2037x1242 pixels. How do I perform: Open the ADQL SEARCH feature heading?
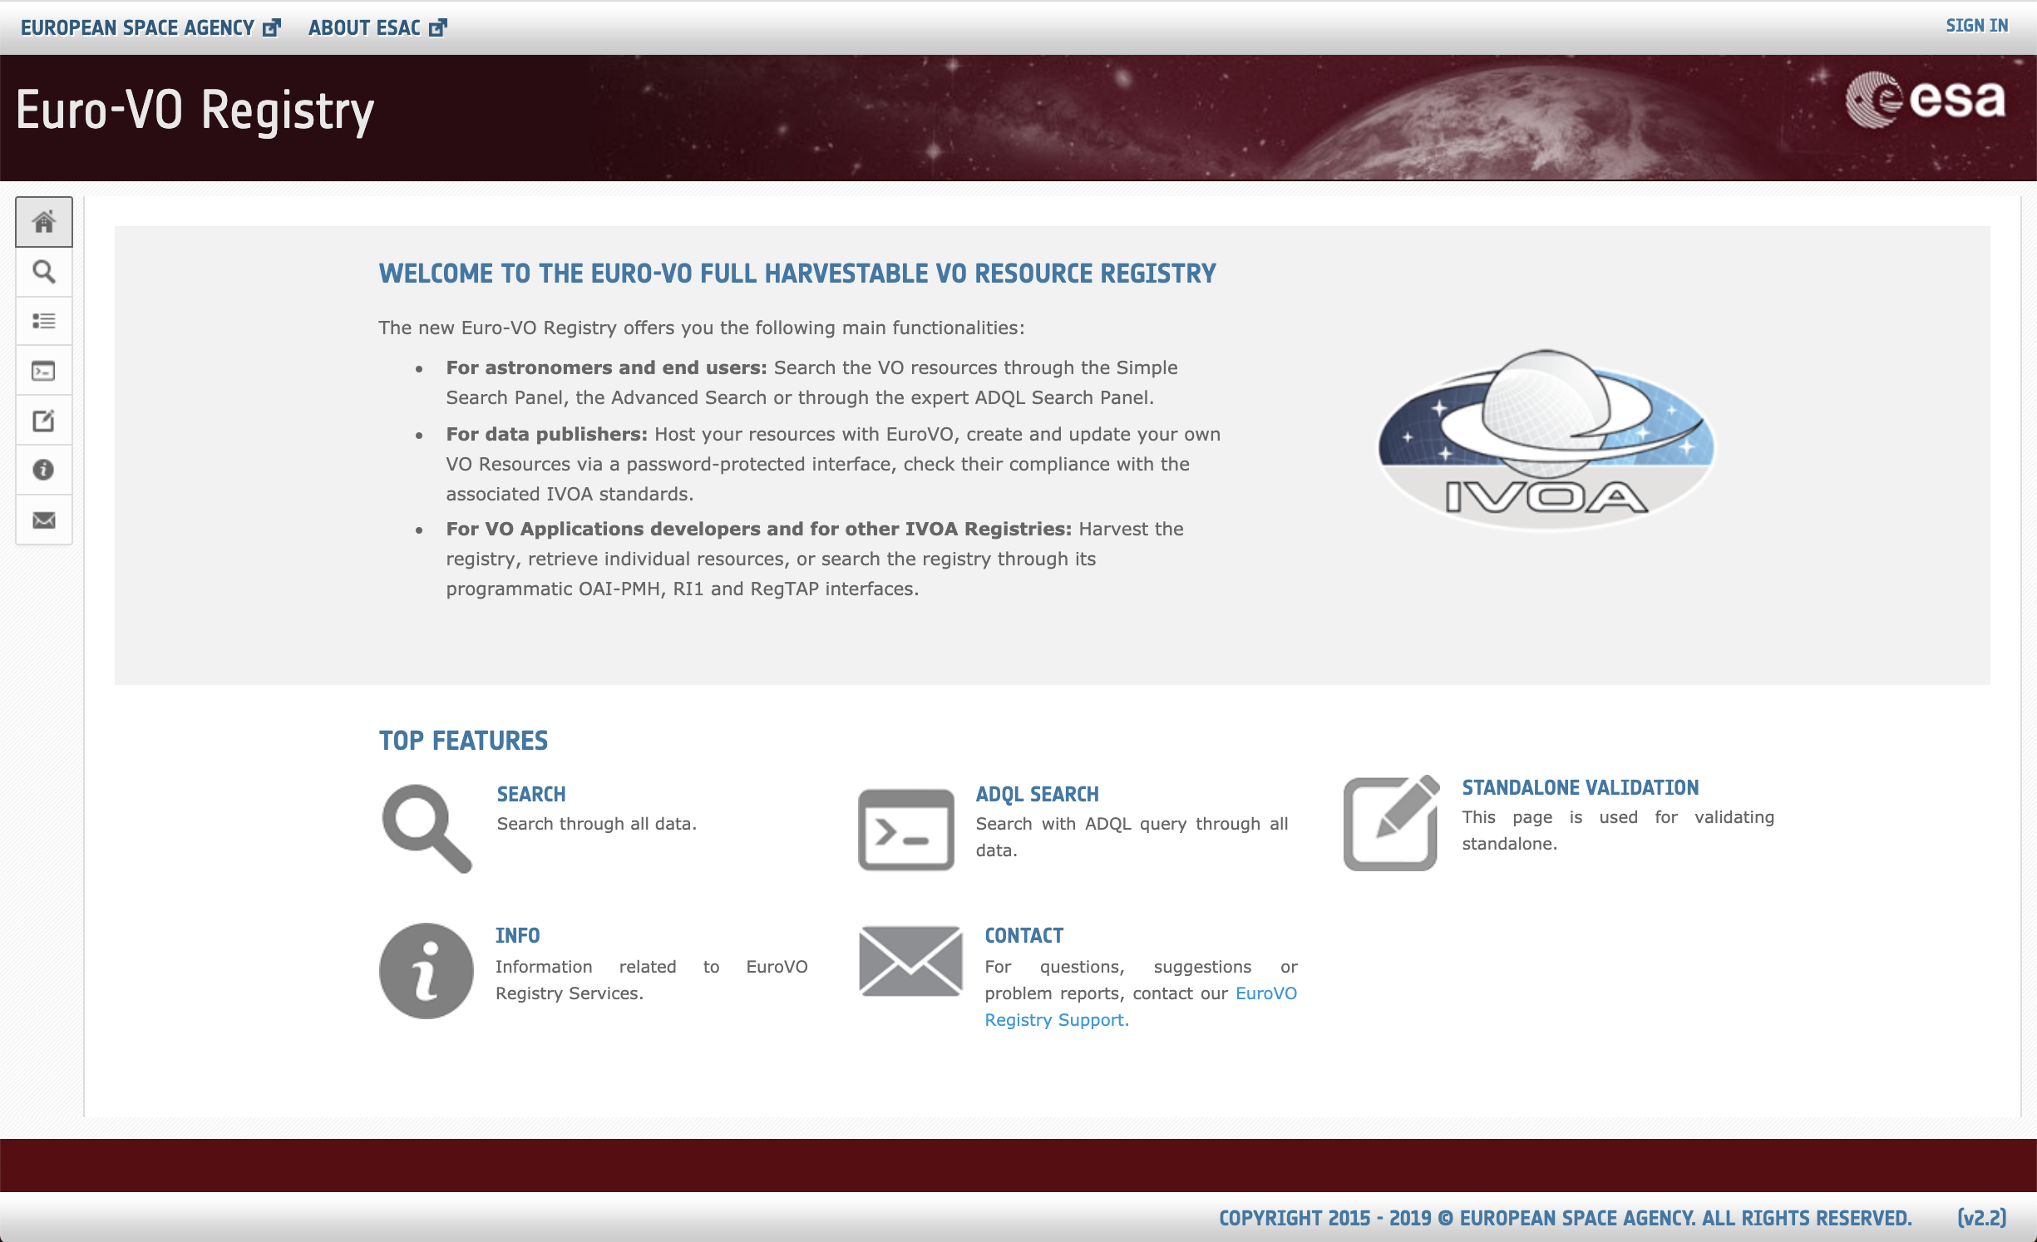pyautogui.click(x=1037, y=794)
